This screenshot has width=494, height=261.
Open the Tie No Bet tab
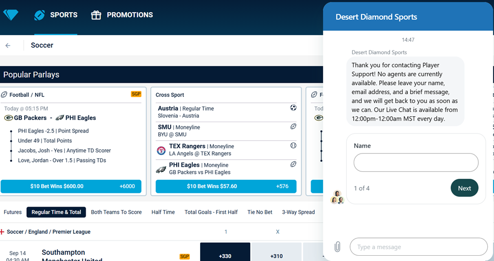(260, 212)
